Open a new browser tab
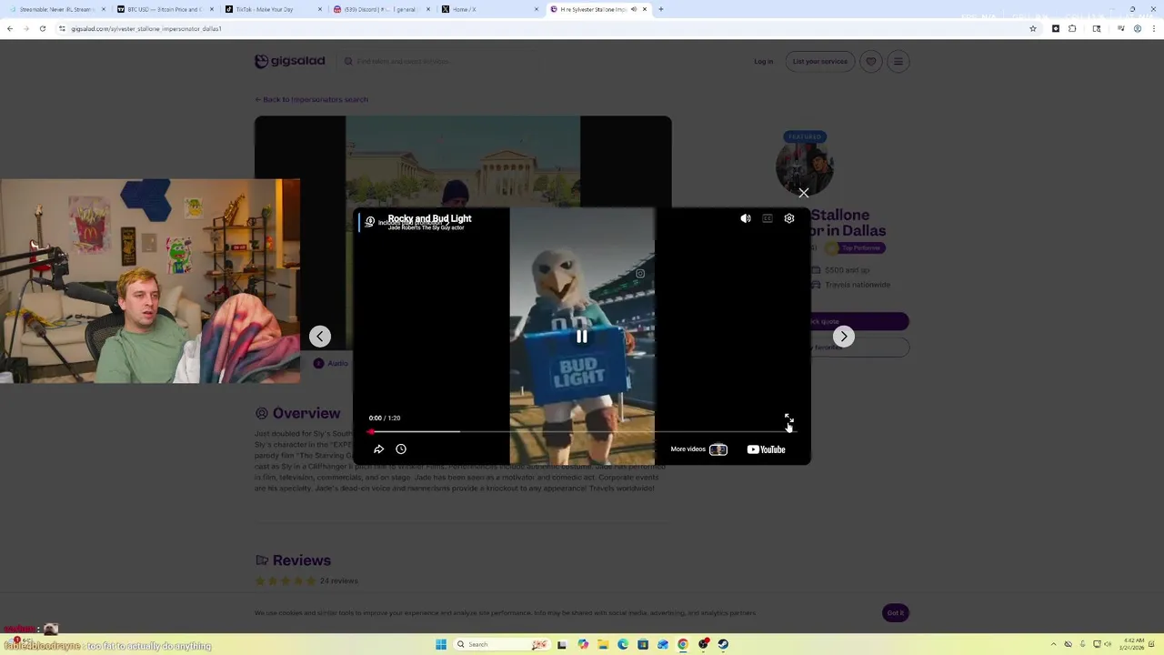Viewport: 1164px width, 655px height. point(661,9)
